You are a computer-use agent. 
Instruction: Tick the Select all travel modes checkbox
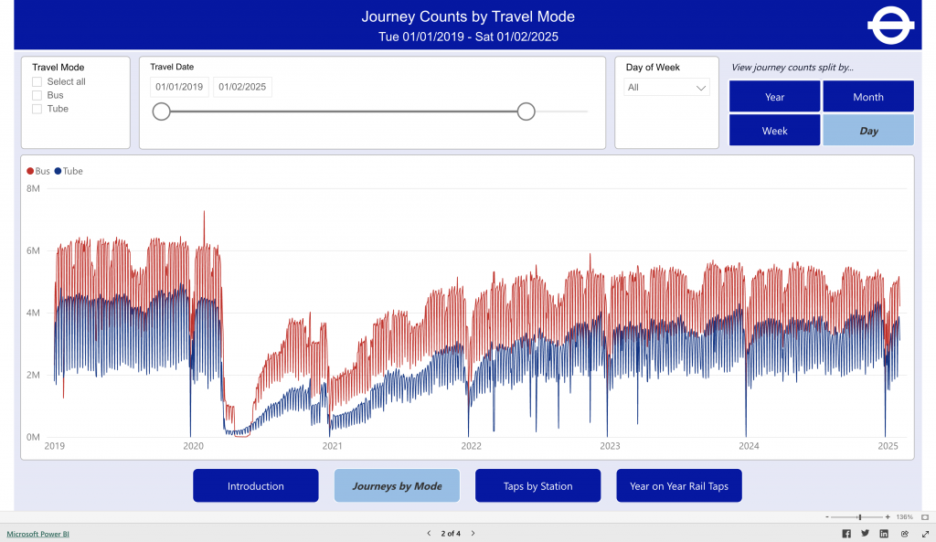point(37,81)
